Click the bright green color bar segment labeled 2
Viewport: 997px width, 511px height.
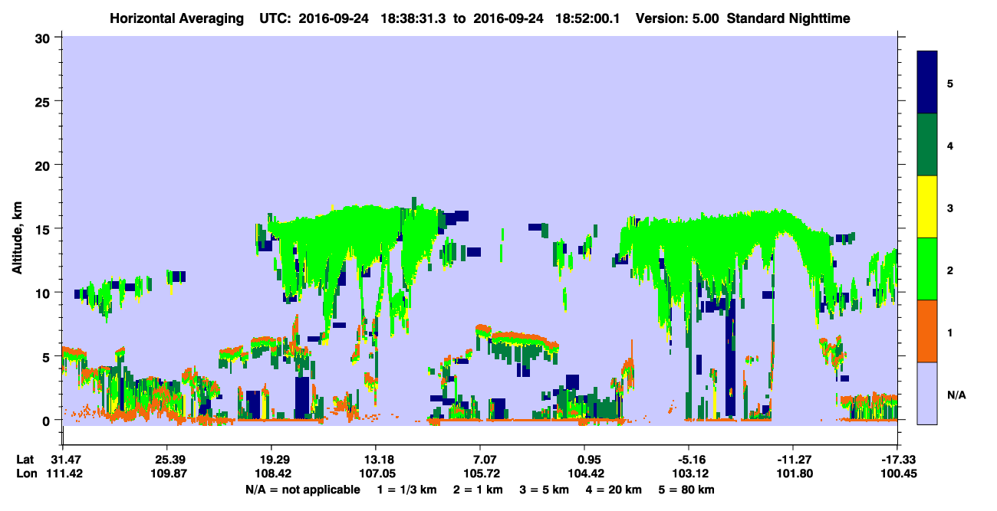tap(927, 269)
